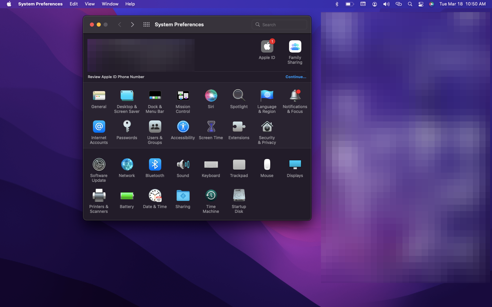
Task: Go forward with the right chevron button
Action: tap(133, 25)
